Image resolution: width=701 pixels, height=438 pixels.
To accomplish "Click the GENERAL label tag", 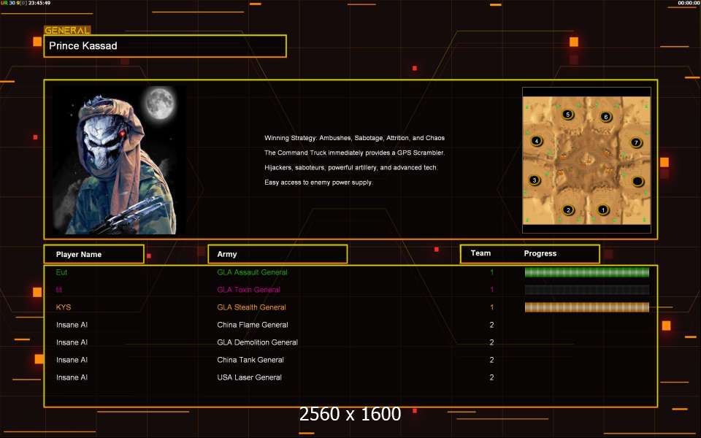I will 67,30.
